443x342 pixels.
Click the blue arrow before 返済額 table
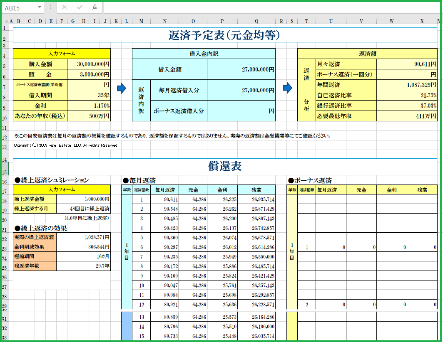288,88
